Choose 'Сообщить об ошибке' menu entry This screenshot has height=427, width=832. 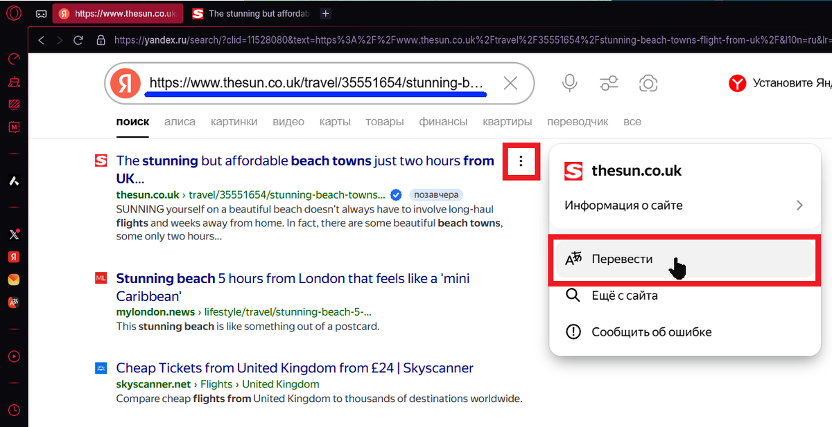pyautogui.click(x=652, y=331)
